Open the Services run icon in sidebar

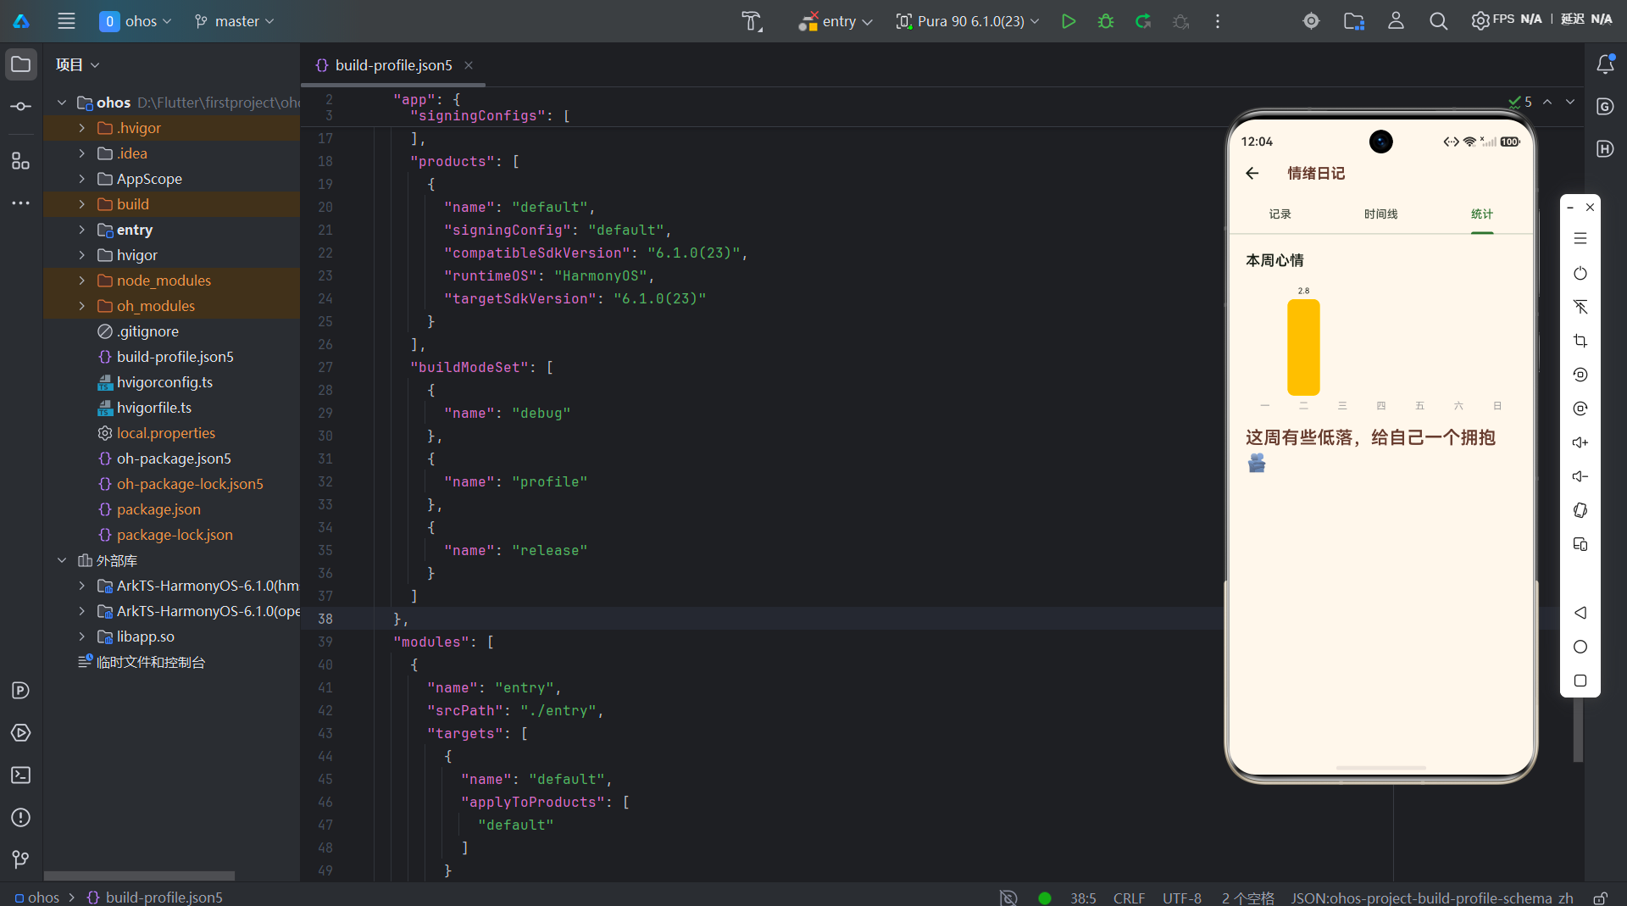pyautogui.click(x=21, y=733)
